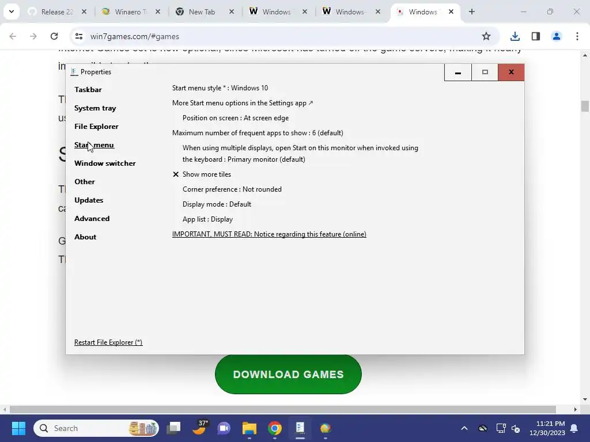Open Google Chrome from the taskbar
Screen dimensions: 590x442
coord(275,428)
